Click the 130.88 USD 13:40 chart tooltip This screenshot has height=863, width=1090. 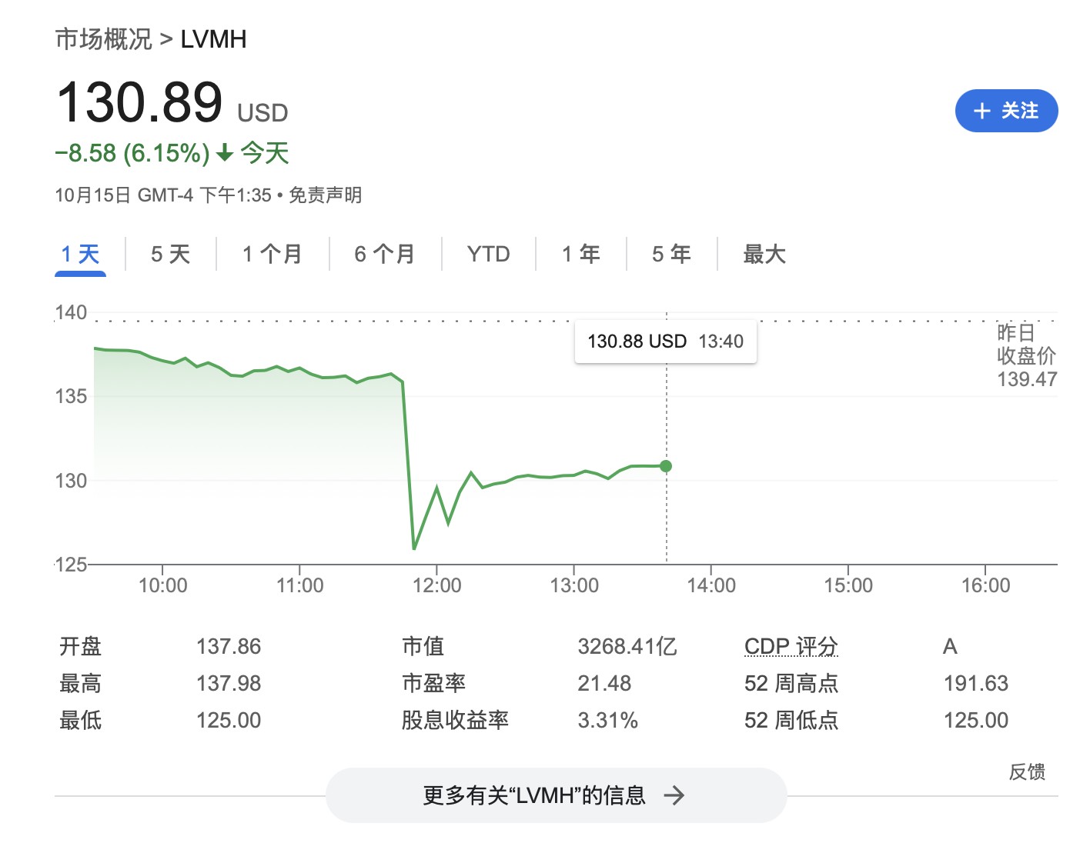665,342
